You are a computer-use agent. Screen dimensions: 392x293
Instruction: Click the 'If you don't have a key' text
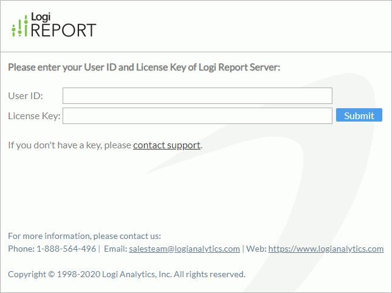coord(70,145)
